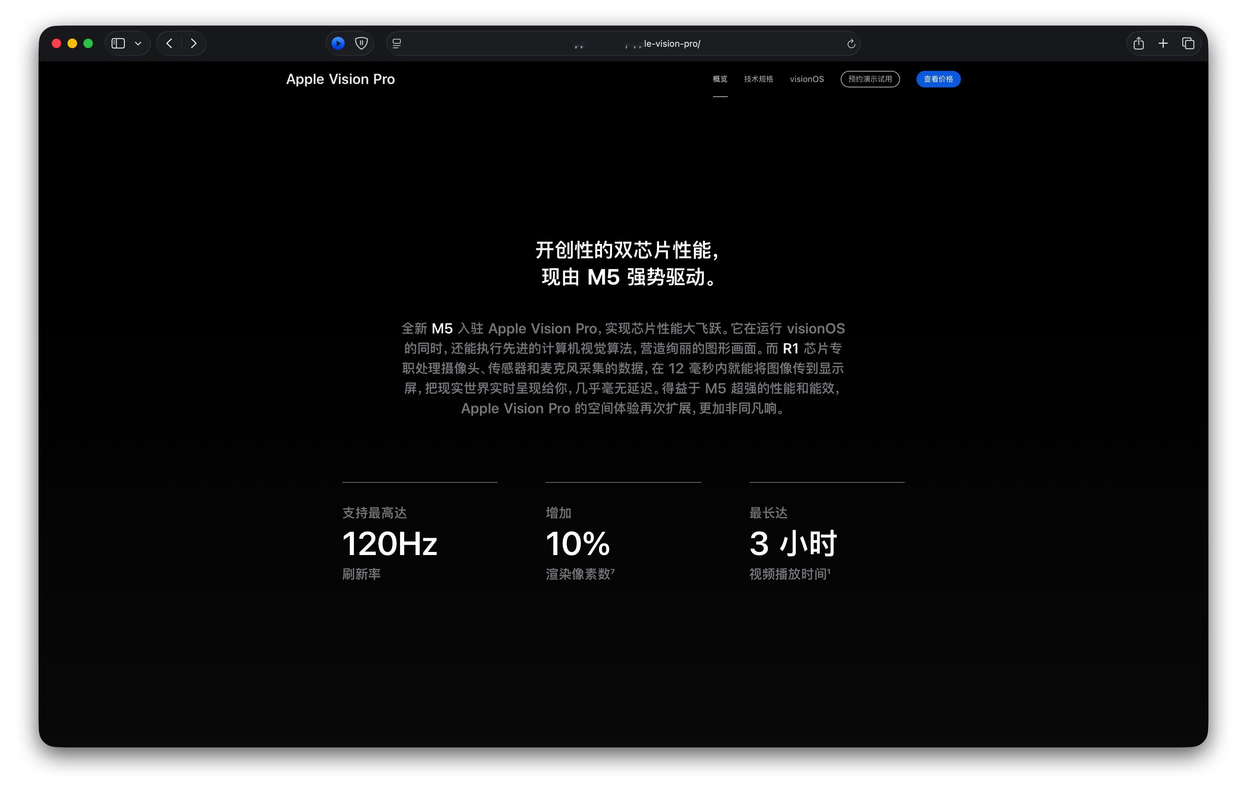Viewport: 1247px width, 799px height.
Task: Click footnote 1 beside 视频播放时间
Action: [x=829, y=571]
